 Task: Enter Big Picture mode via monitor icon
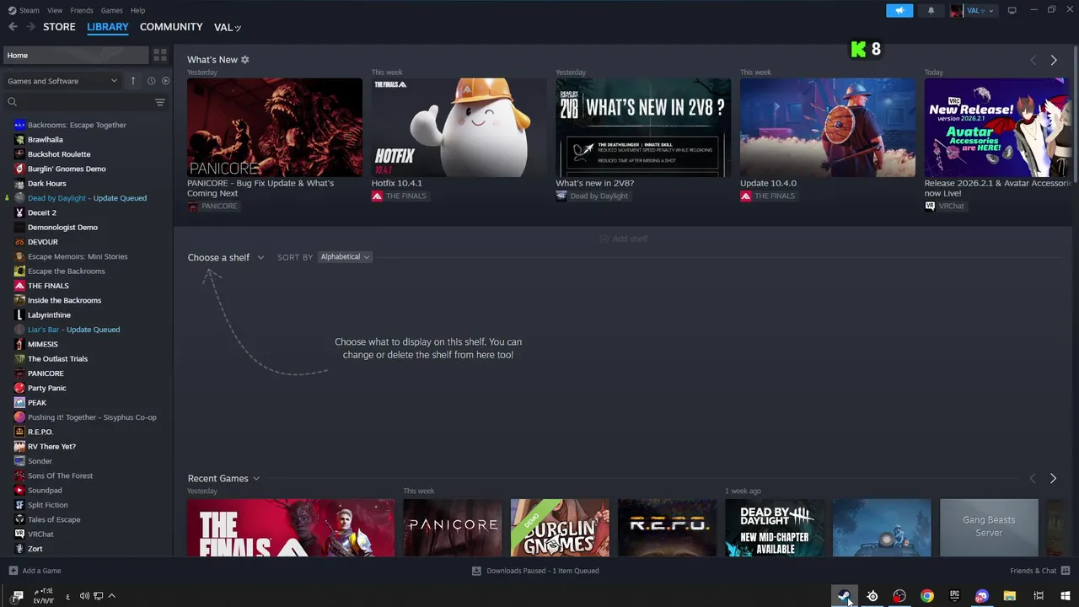(x=1012, y=10)
